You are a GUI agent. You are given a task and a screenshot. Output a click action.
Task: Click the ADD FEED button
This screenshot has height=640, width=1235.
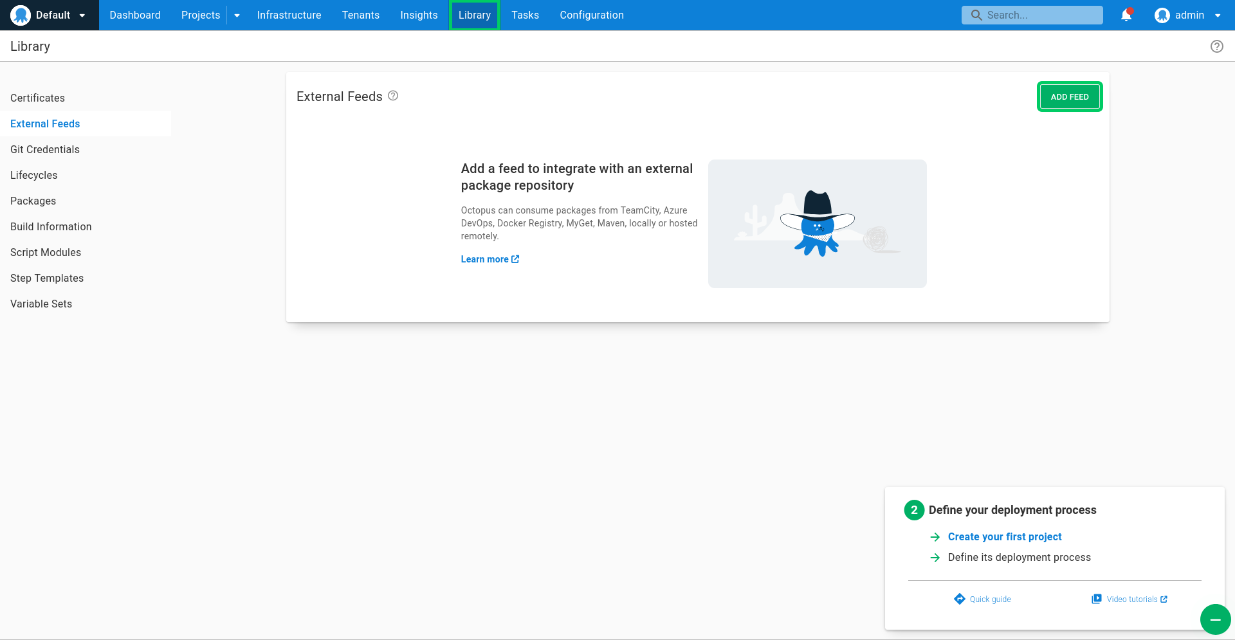(1070, 96)
